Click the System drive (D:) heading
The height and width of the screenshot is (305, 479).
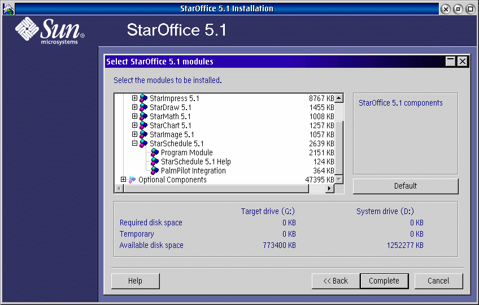point(385,211)
